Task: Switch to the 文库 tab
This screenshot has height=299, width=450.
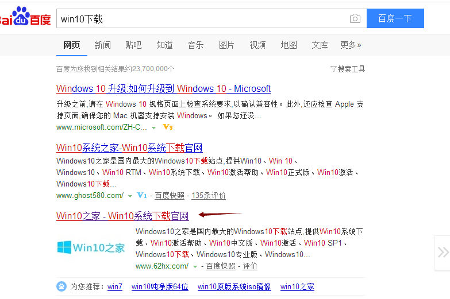Action: (320, 45)
